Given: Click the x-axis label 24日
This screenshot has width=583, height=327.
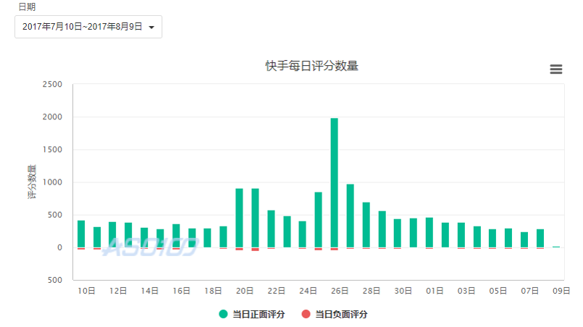Looking at the screenshot, I should 308,291.
